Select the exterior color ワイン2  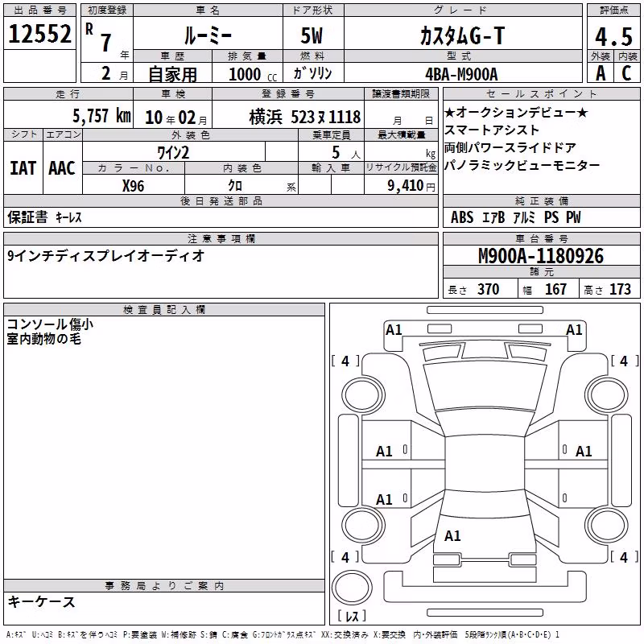pos(173,153)
